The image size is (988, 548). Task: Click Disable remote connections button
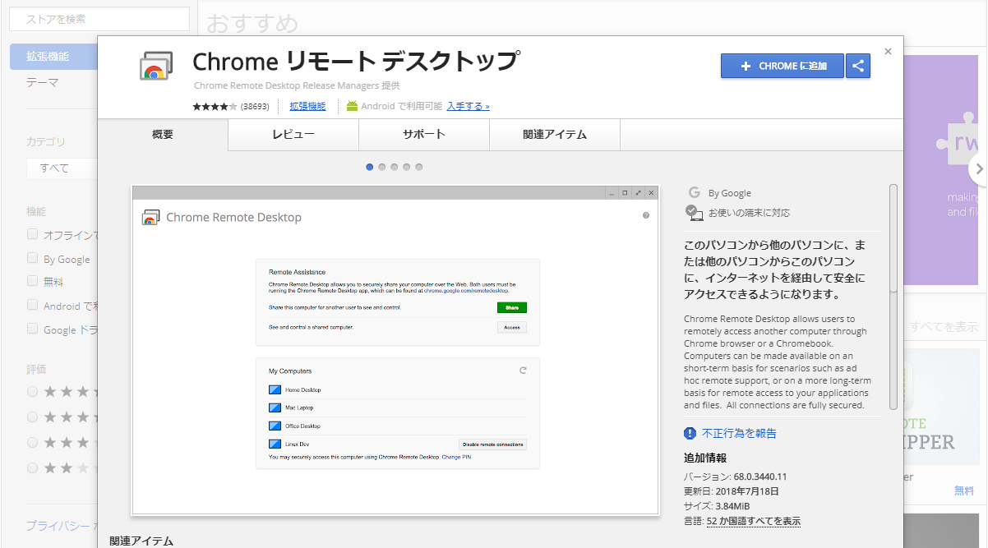[x=492, y=444]
